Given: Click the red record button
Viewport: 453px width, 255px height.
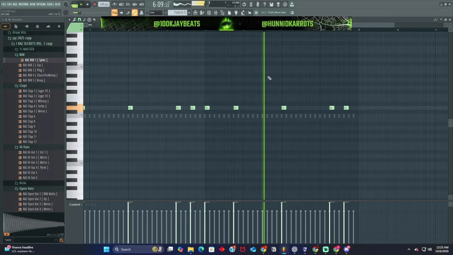Looking at the screenshot, I should (94, 4).
